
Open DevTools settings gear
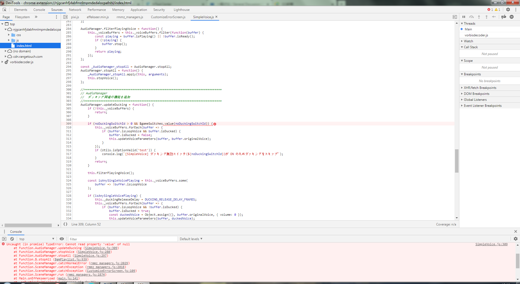pyautogui.click(x=508, y=9)
